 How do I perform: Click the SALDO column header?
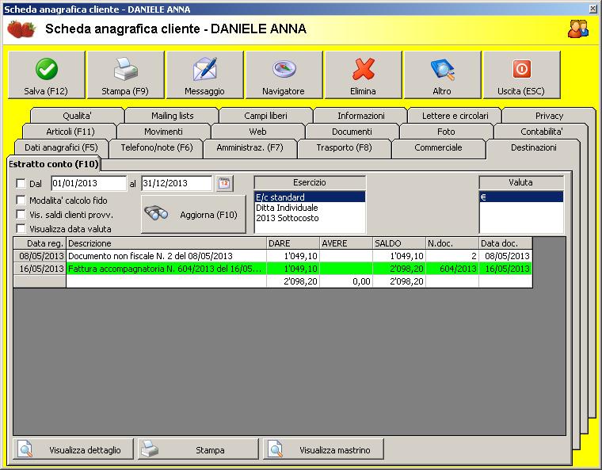pyautogui.click(x=399, y=243)
